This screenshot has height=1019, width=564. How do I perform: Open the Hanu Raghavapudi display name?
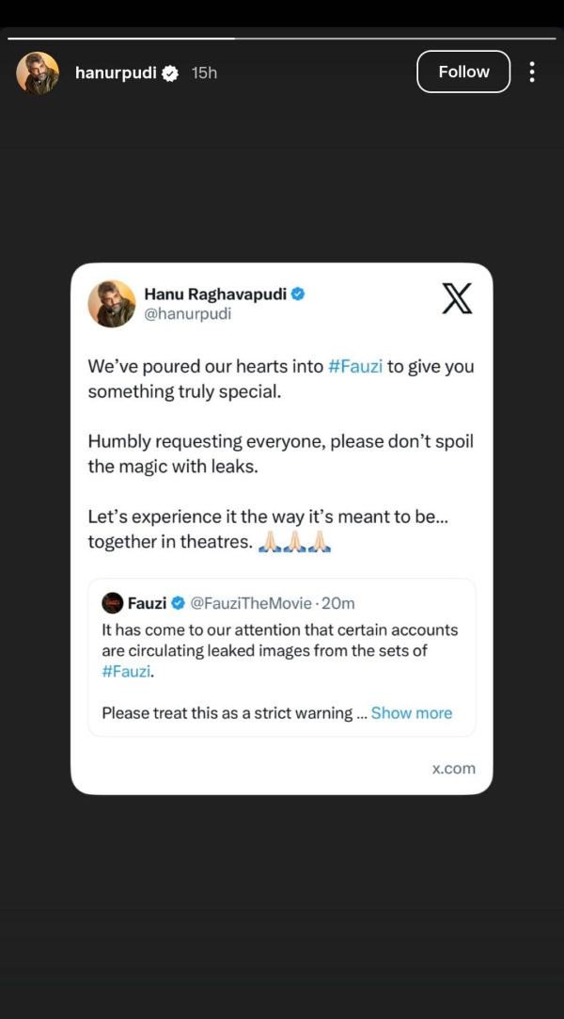click(x=215, y=295)
